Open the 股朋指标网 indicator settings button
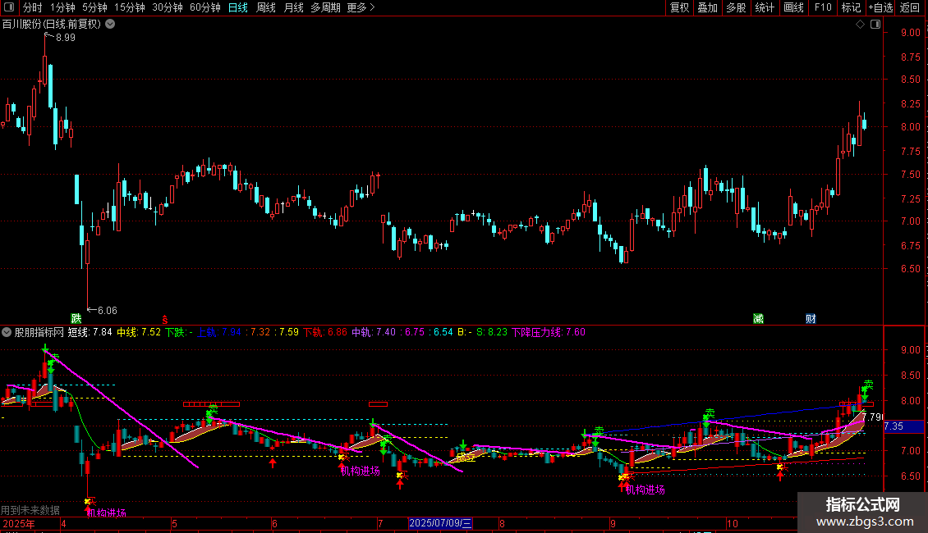The width and height of the screenshot is (928, 533). [x=7, y=332]
